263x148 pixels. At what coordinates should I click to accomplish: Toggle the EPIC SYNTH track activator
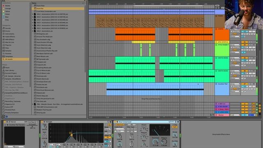coord(245,42)
